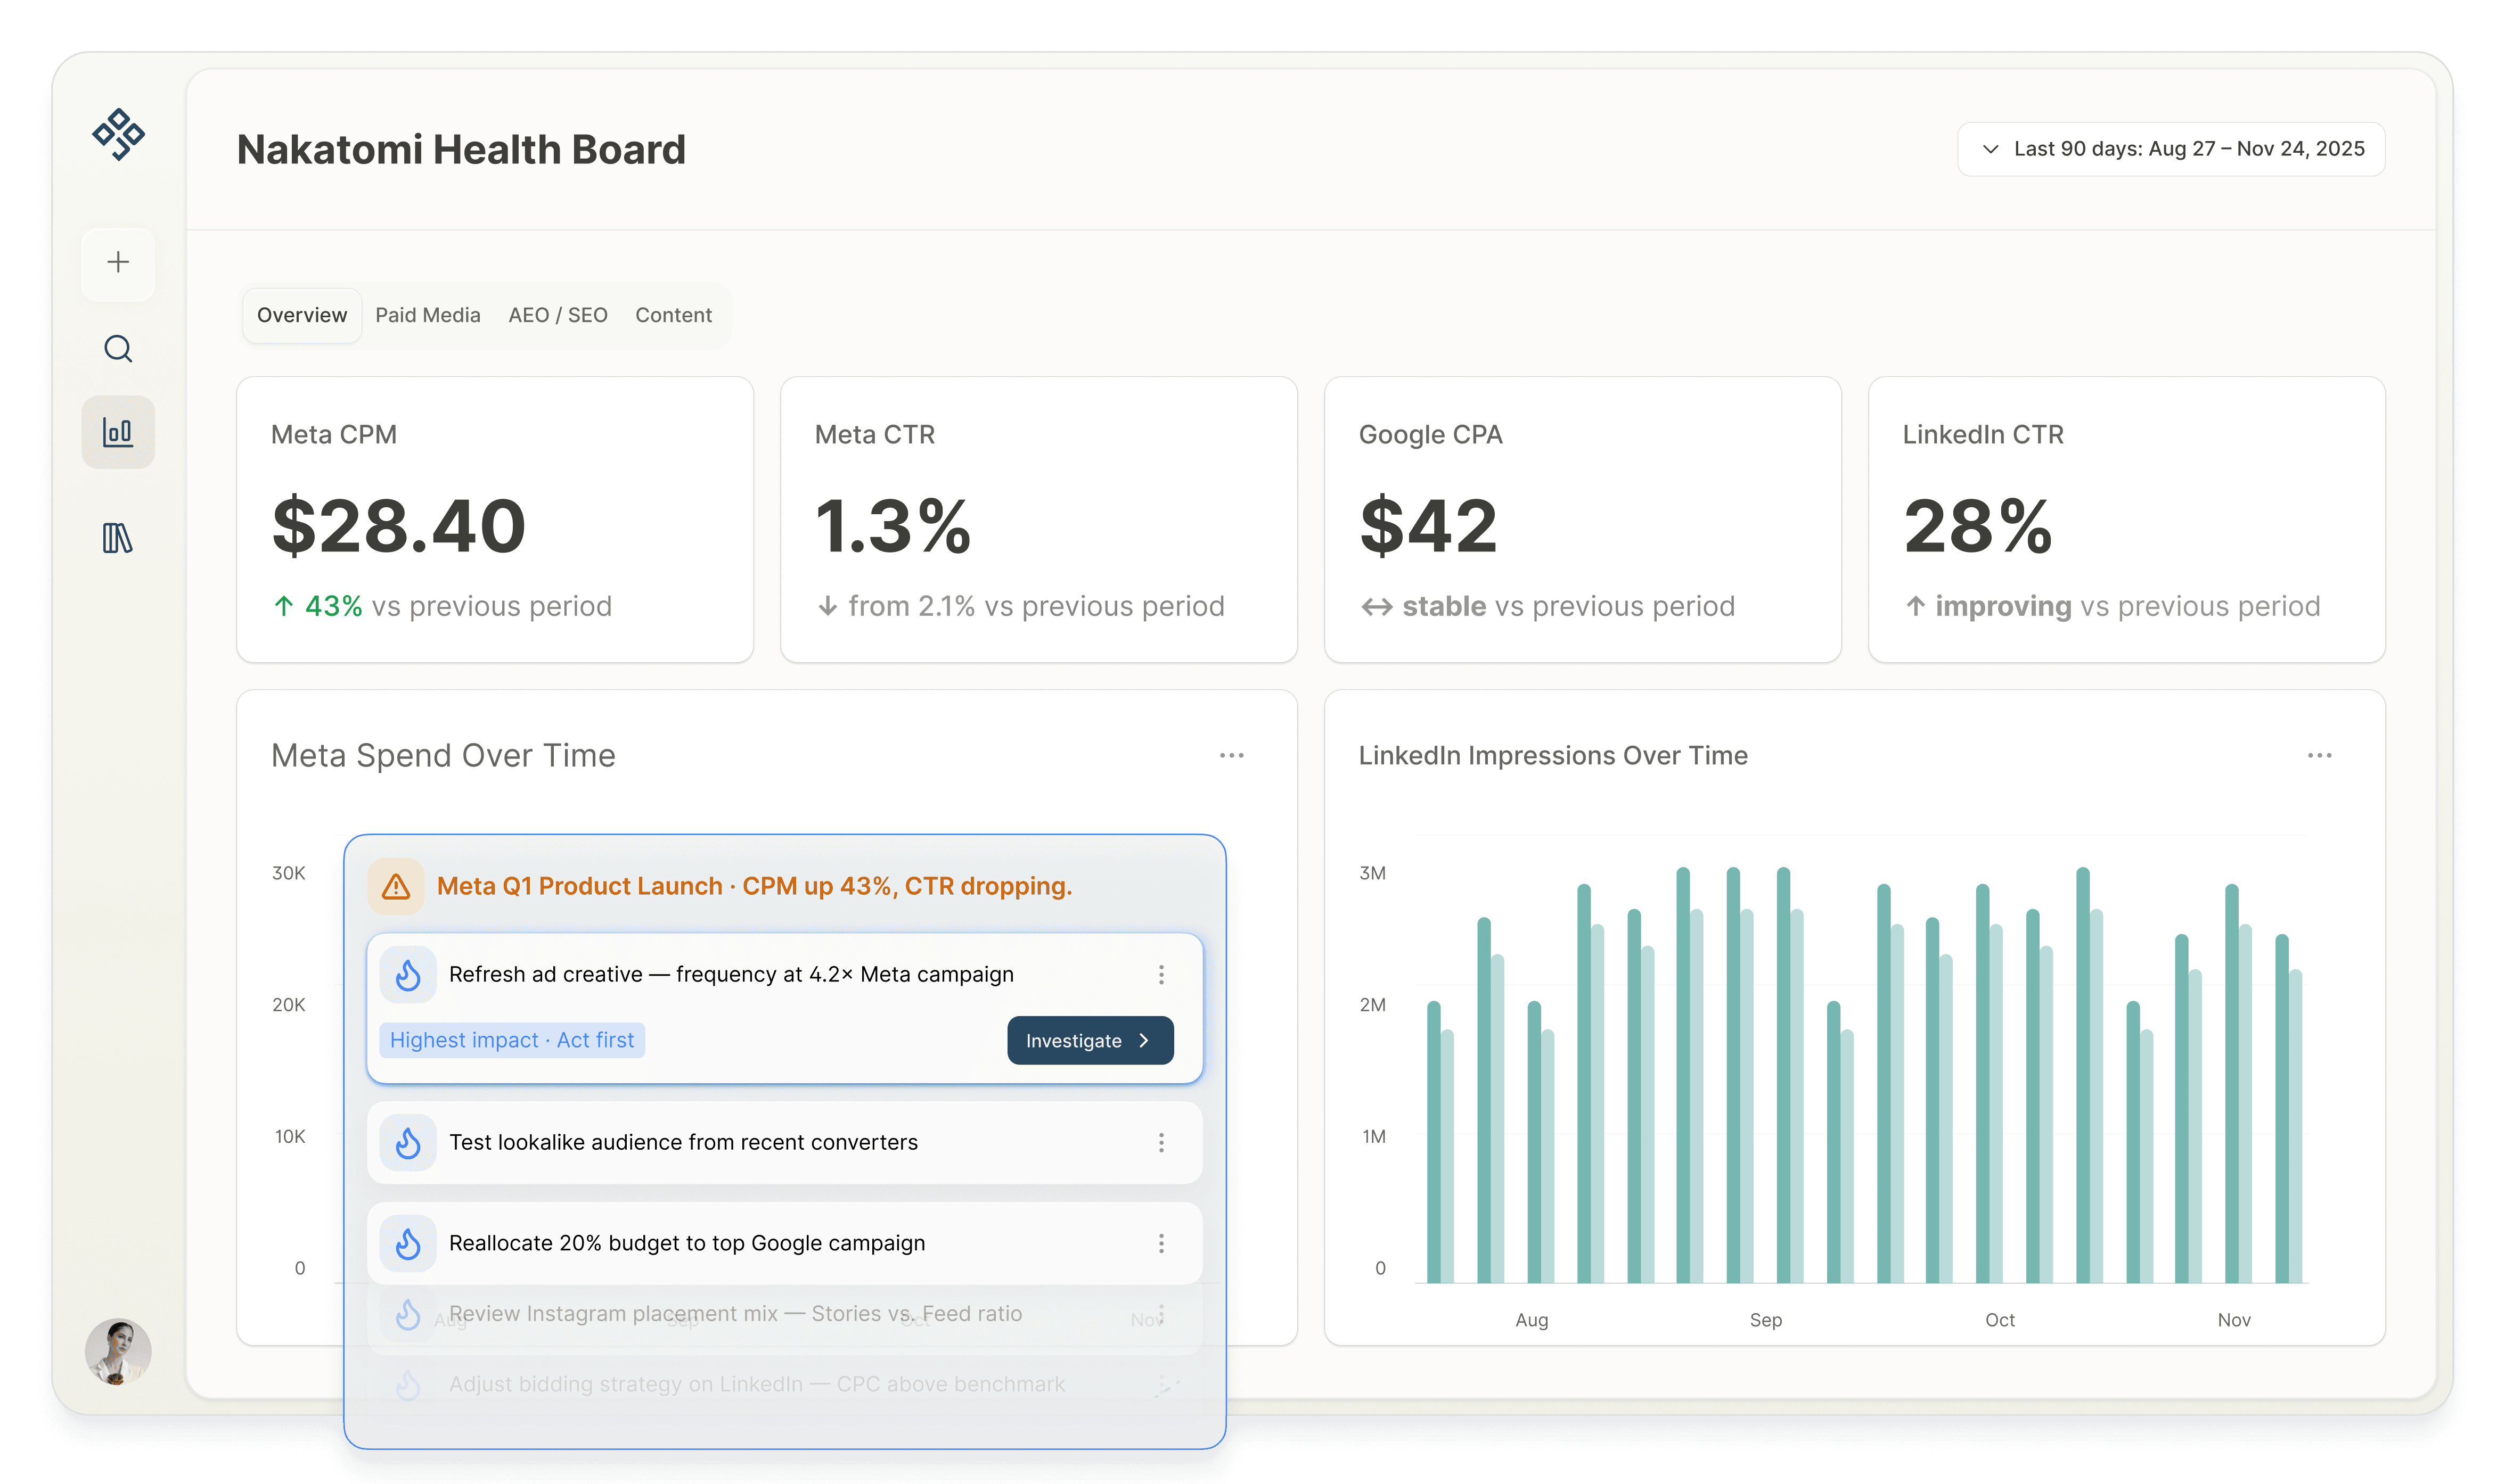Open the AEO / SEO tab
The height and width of the screenshot is (1484, 2505).
coord(557,315)
